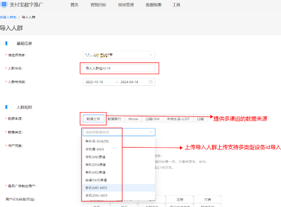This screenshot has width=281, height=207.
Task: Toggle the 注册 behavior tag
Action: [x=180, y=200]
